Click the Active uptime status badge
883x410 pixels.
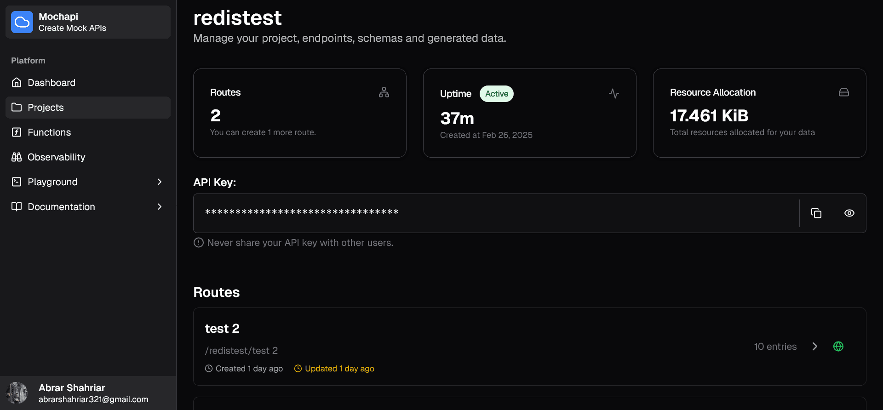(497, 94)
